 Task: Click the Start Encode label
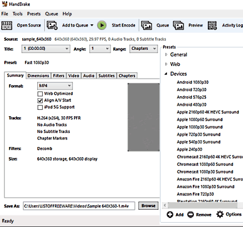124,25
